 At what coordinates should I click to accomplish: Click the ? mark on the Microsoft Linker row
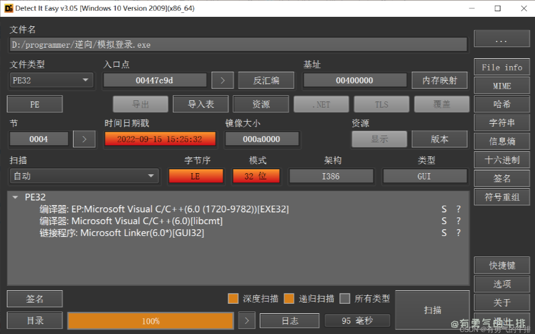tap(459, 233)
